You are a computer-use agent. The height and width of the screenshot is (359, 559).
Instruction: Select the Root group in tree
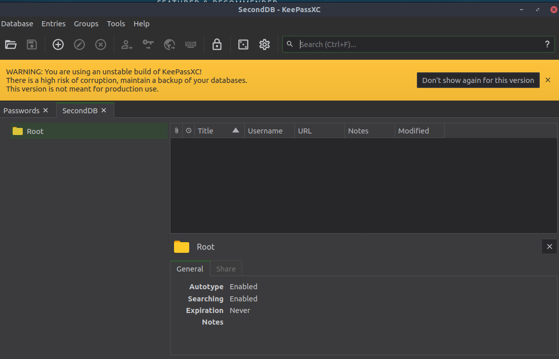point(89,131)
